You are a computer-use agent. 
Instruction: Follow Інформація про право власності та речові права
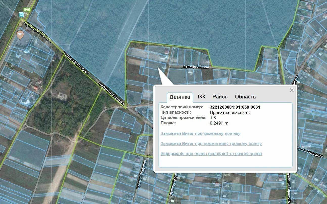click(x=211, y=154)
